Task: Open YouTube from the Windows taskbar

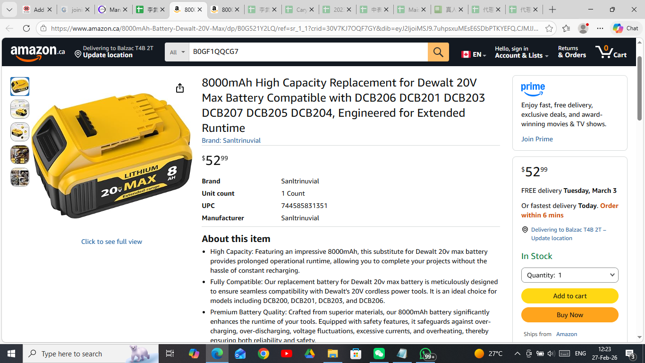Action: click(x=286, y=354)
